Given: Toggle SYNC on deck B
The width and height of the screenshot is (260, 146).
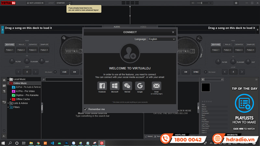Looking at the screenshot, I should (x=196, y=72).
